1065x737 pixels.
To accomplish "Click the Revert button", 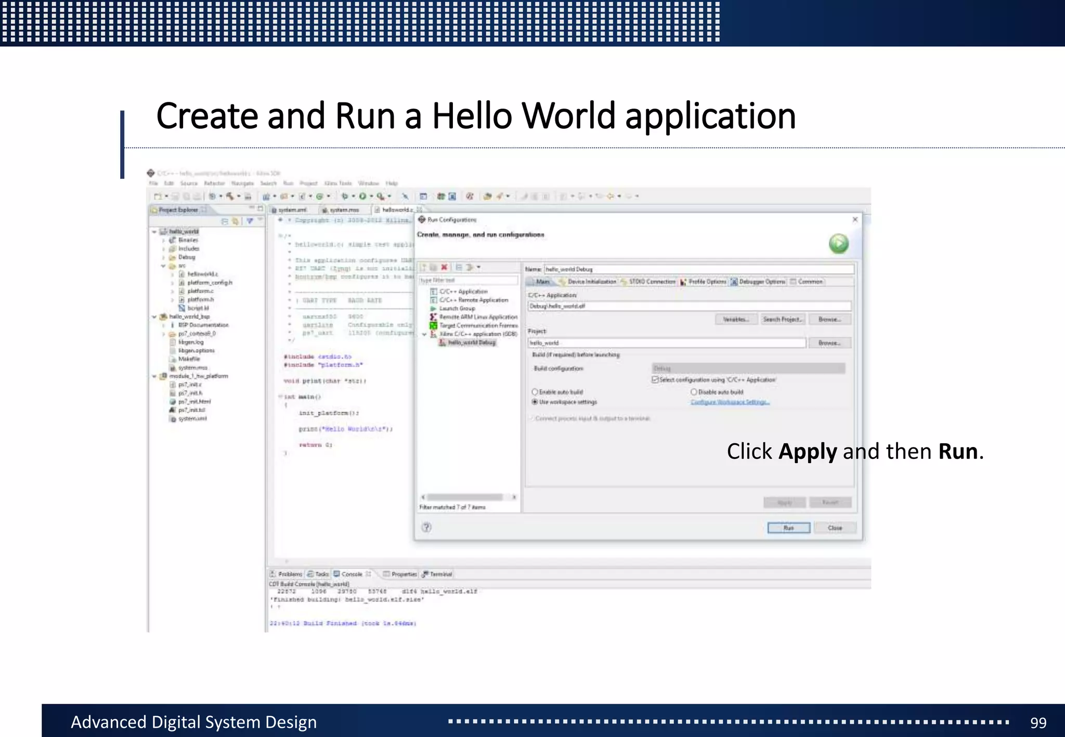I will tap(830, 503).
